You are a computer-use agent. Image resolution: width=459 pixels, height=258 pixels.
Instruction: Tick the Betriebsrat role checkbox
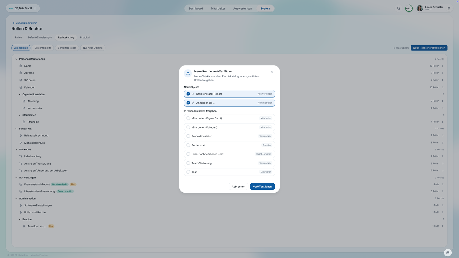[188, 145]
